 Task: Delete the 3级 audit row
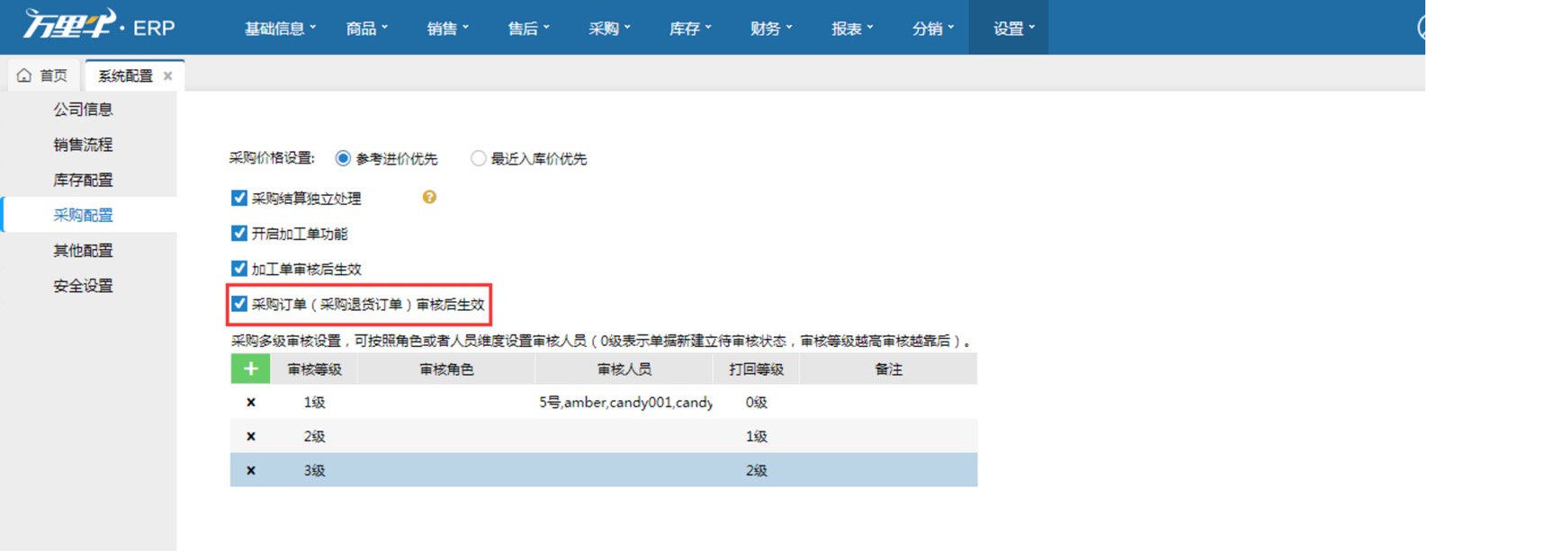click(x=251, y=471)
